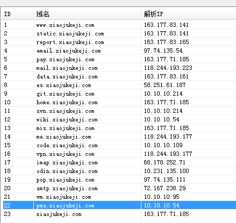Sort by the 域名 column header
The width and height of the screenshot is (236, 223).
pyautogui.click(x=87, y=14)
